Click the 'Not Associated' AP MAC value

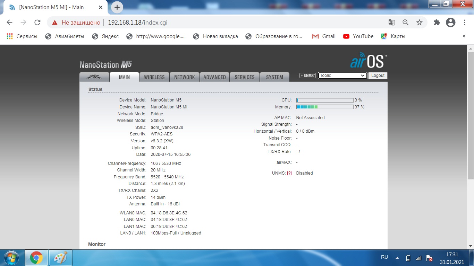click(x=310, y=118)
